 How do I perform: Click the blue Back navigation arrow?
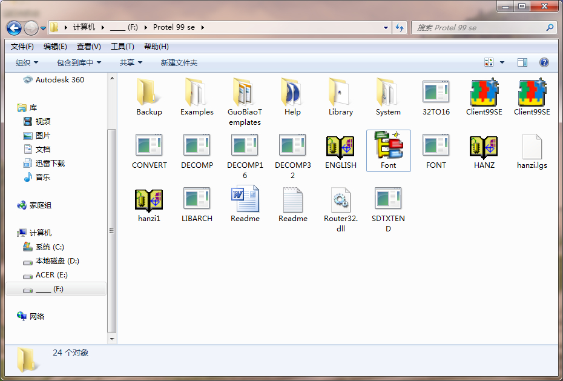click(x=14, y=28)
